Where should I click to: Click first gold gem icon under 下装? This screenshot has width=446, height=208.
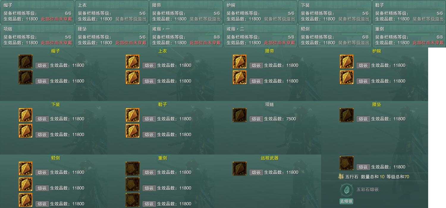26,115
